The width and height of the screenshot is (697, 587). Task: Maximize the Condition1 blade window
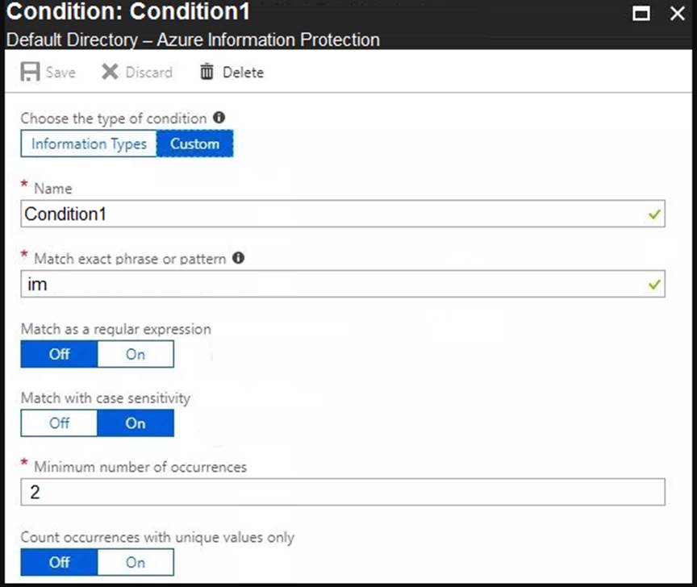[x=642, y=14]
